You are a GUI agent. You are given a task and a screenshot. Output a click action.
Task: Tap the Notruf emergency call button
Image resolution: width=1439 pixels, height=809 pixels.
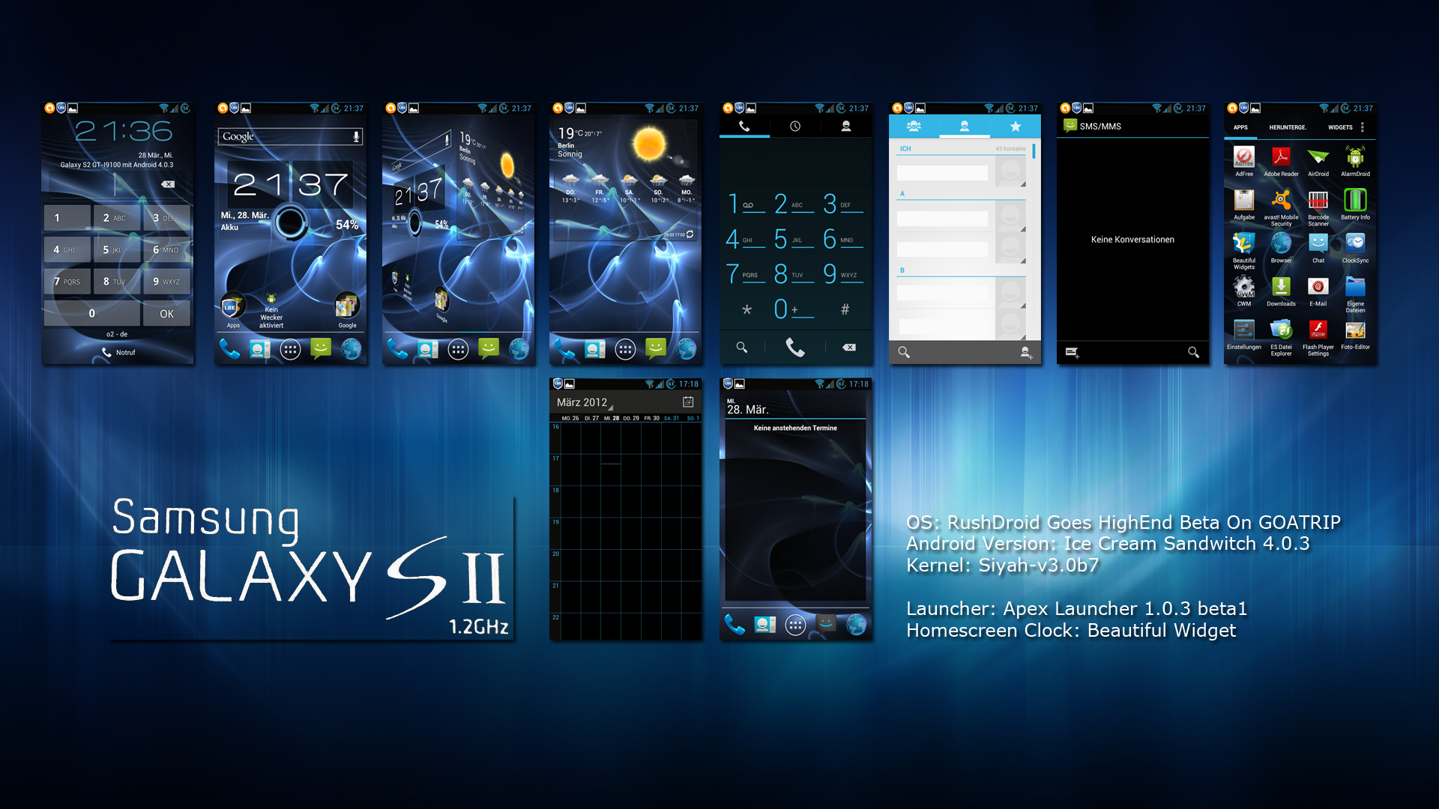pos(118,352)
